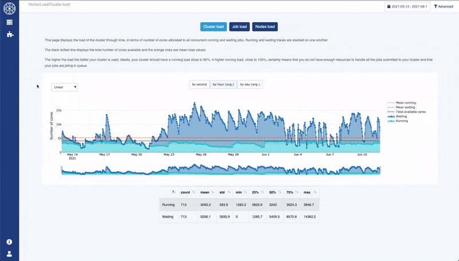
Task: Open the date range picker
Action: pos(407,6)
